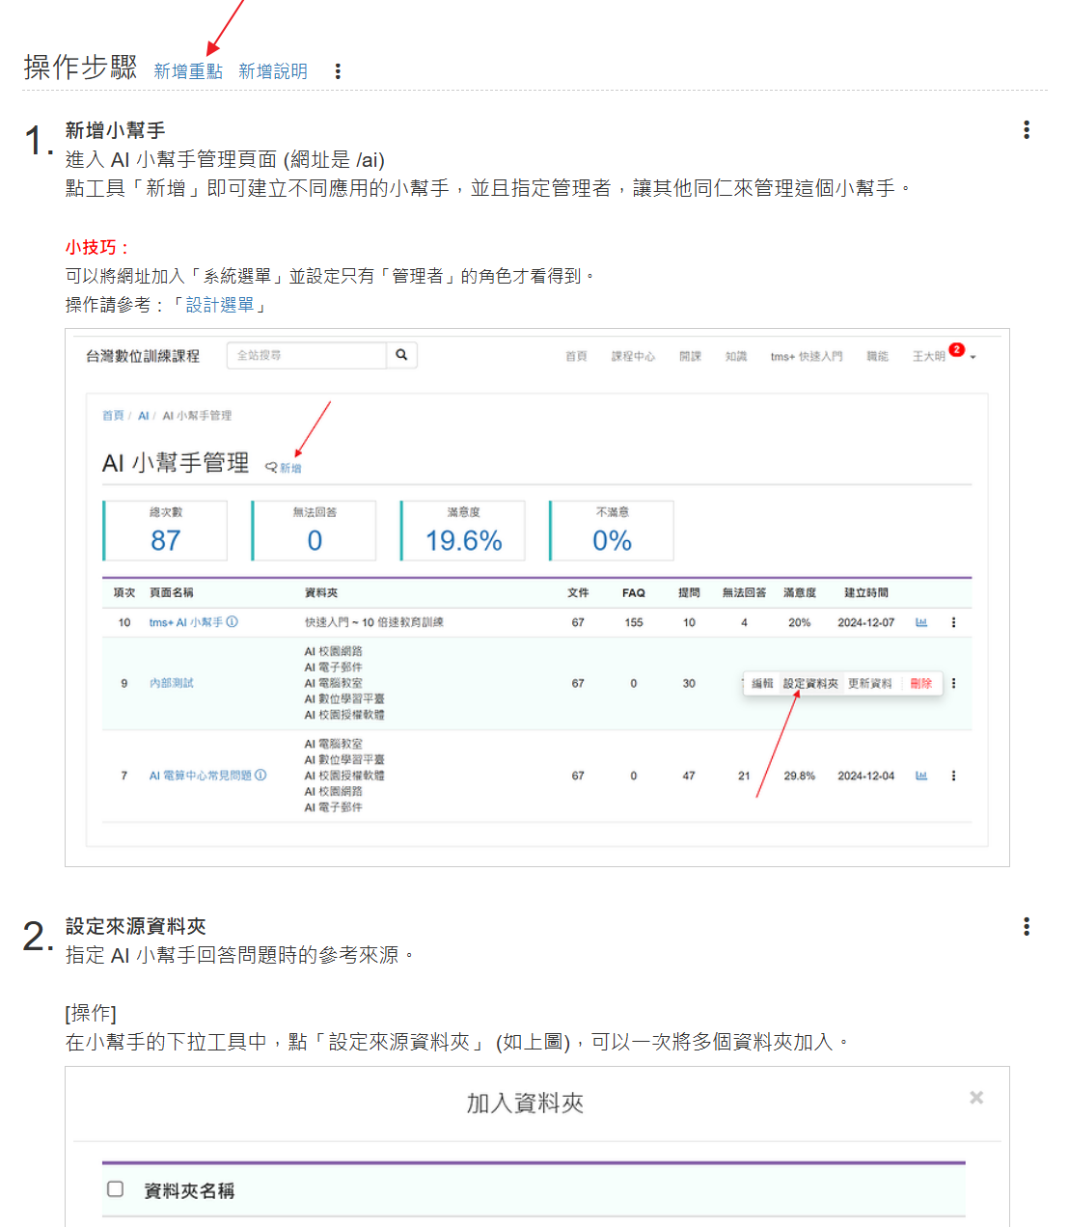Go to 課程中心 in the top navigation
The height and width of the screenshot is (1227, 1069).
pos(633,357)
